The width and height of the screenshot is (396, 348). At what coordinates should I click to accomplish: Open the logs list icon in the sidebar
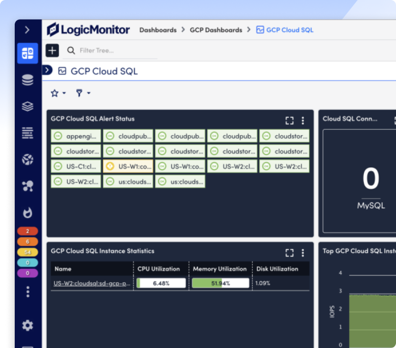click(x=28, y=133)
